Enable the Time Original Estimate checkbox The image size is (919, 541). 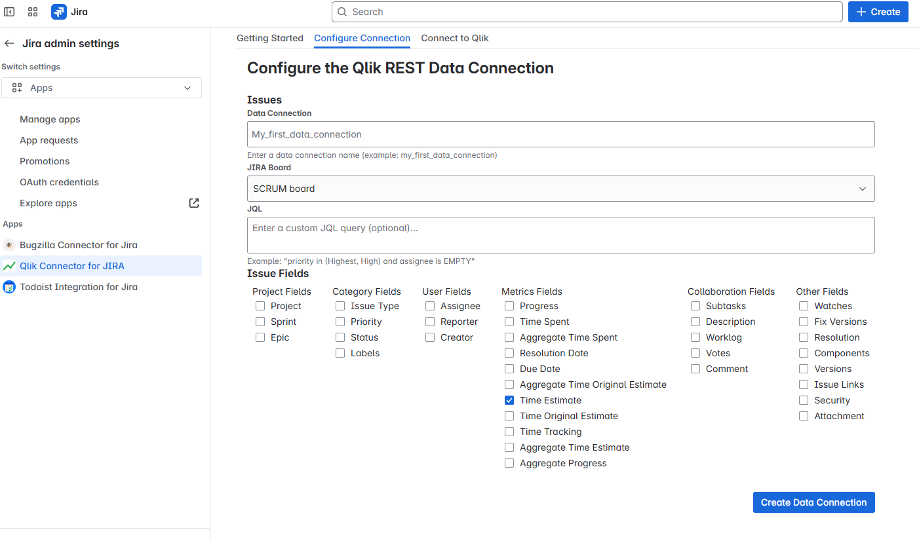coord(509,416)
